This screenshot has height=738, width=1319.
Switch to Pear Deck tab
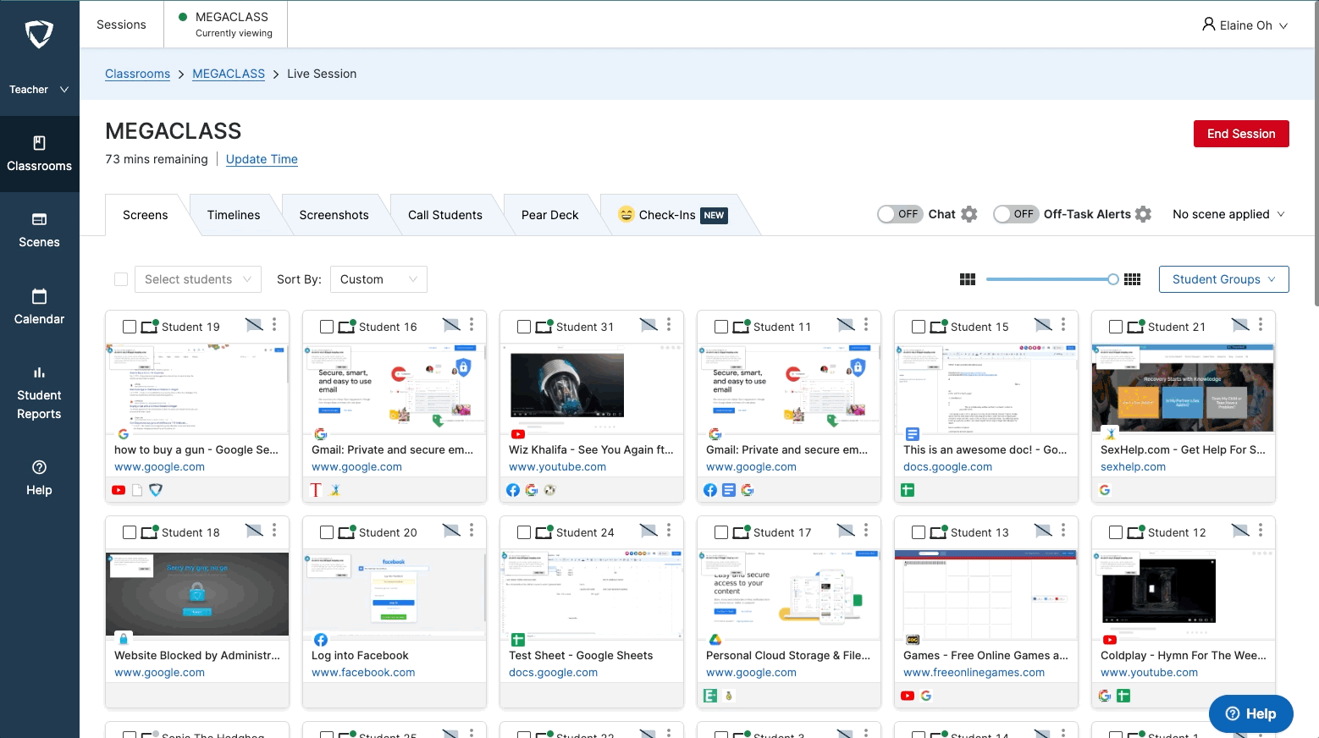click(550, 215)
